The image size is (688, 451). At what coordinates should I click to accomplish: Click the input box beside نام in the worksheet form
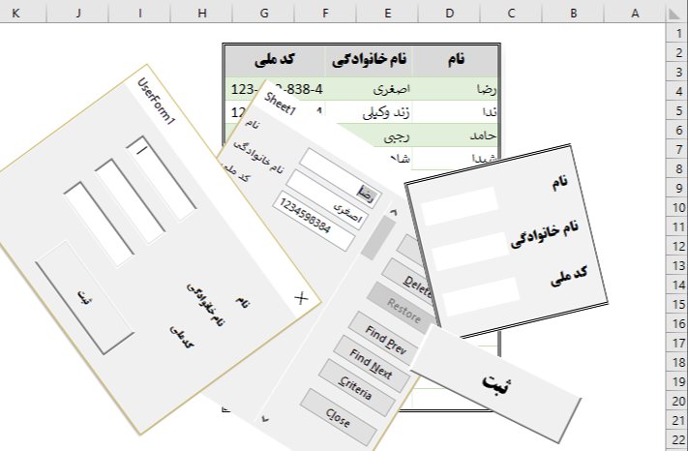coord(460,206)
